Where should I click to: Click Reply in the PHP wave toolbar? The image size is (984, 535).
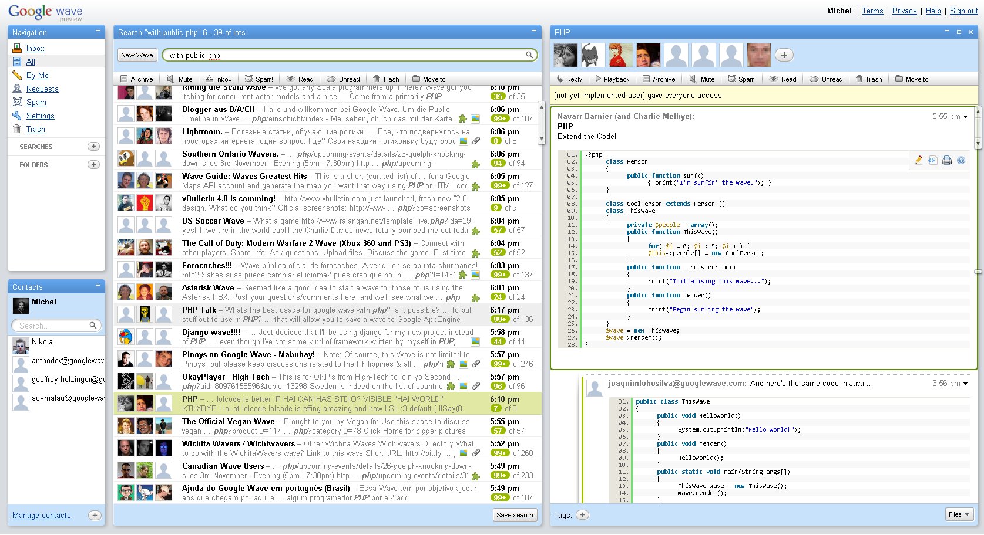(x=569, y=79)
